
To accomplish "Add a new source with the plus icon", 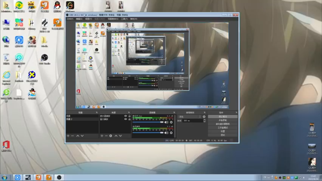I will 102,136.
